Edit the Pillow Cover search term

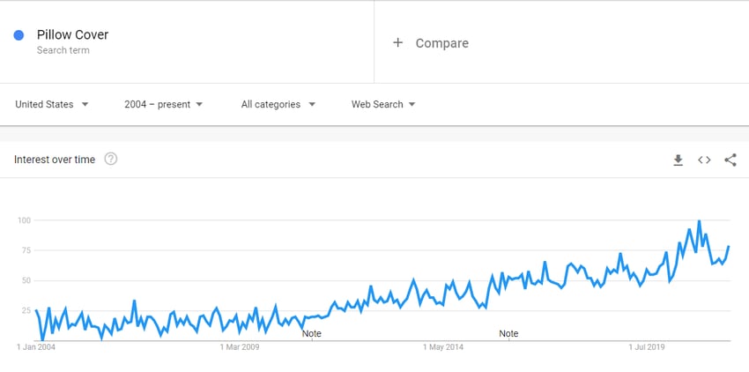pos(72,35)
